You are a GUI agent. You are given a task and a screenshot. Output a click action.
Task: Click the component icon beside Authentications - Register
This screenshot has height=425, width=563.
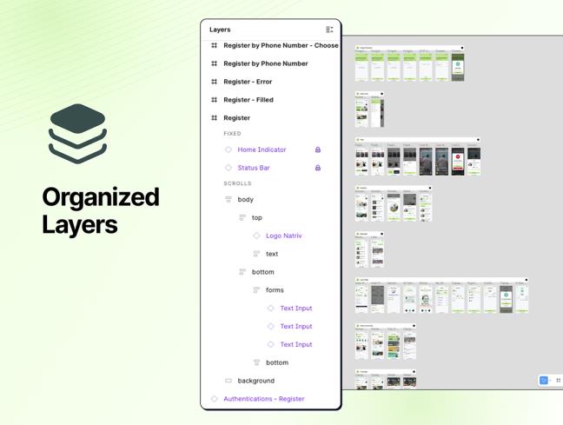215,399
